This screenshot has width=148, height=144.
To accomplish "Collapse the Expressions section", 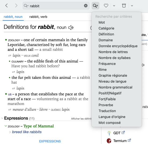I will [2, 118].
